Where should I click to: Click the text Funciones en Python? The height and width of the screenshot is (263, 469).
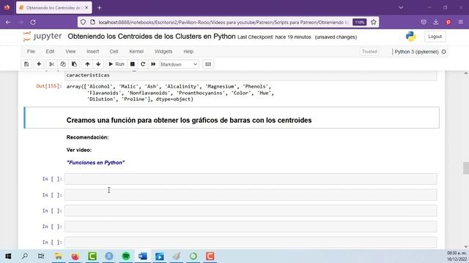click(96, 162)
